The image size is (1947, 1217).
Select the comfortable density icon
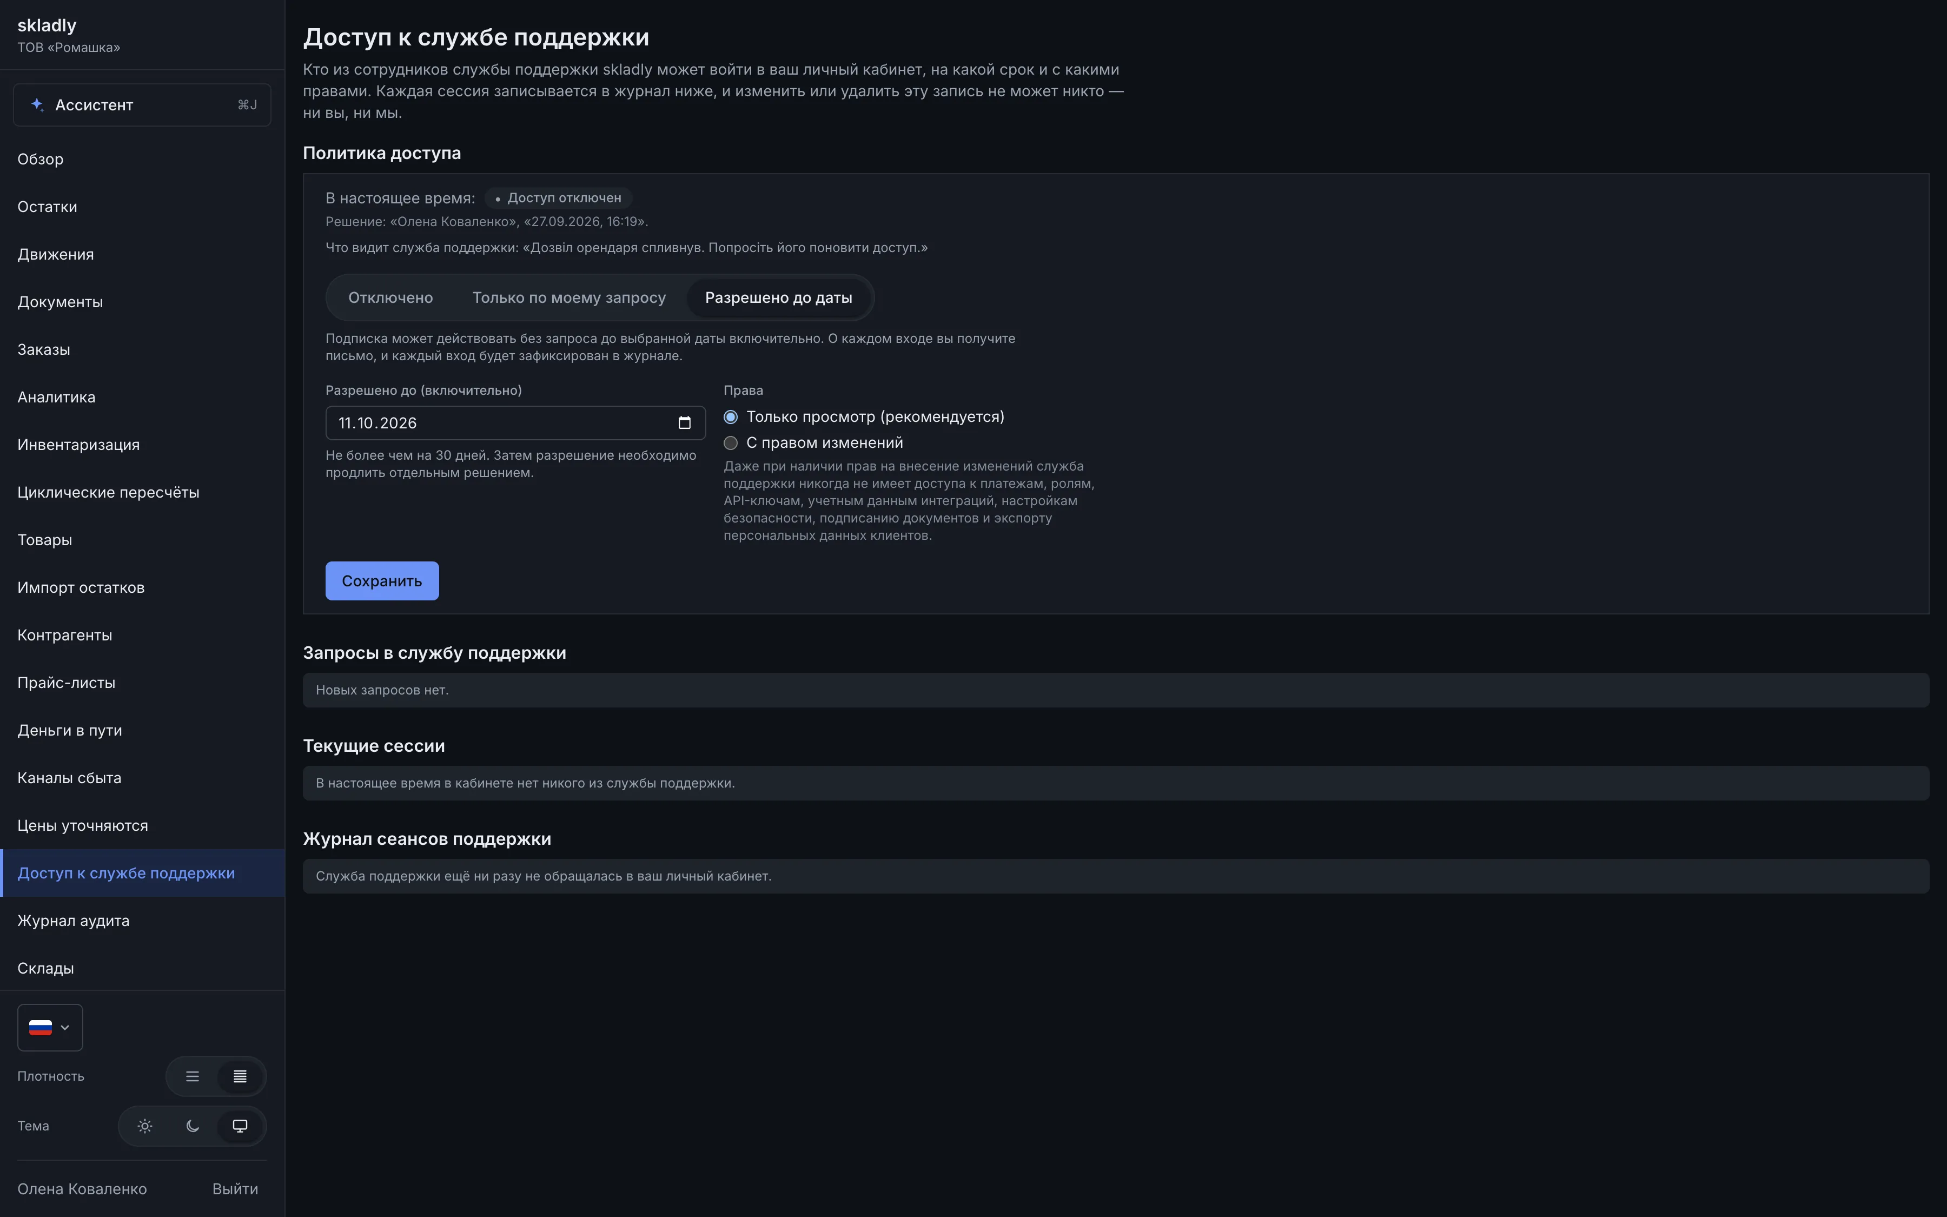[193, 1076]
